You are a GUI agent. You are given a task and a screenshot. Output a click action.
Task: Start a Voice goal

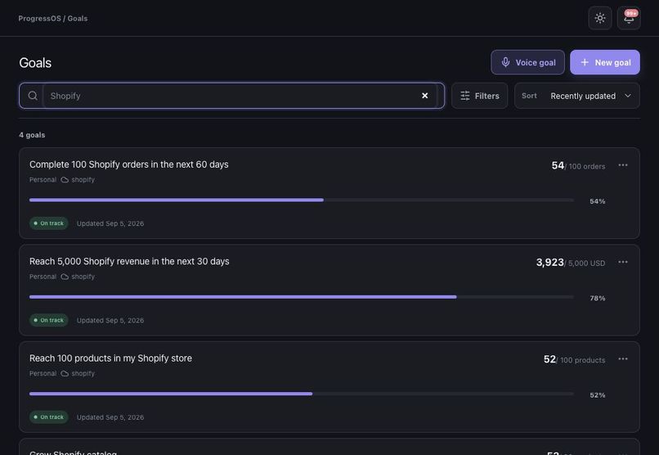527,62
